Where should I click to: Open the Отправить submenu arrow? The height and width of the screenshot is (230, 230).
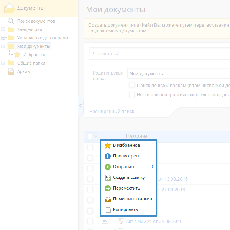[153, 167]
